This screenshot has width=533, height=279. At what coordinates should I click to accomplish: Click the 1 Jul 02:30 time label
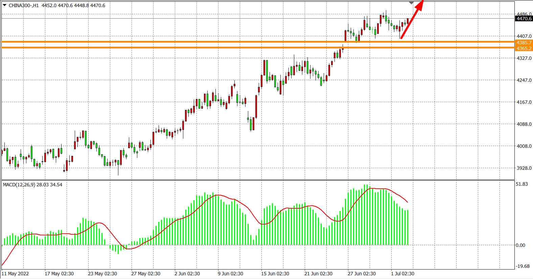[402, 274]
